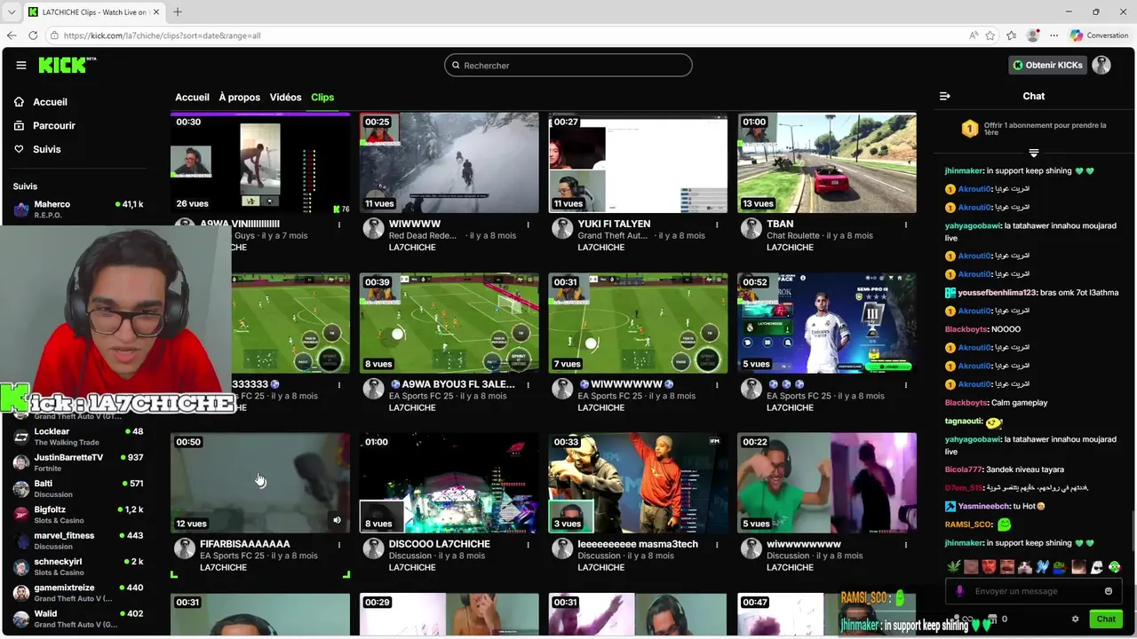Click the browser profile icon

click(1032, 35)
